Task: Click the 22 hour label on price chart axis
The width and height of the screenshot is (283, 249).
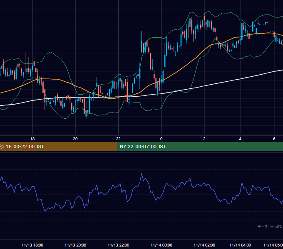Action: click(118, 139)
